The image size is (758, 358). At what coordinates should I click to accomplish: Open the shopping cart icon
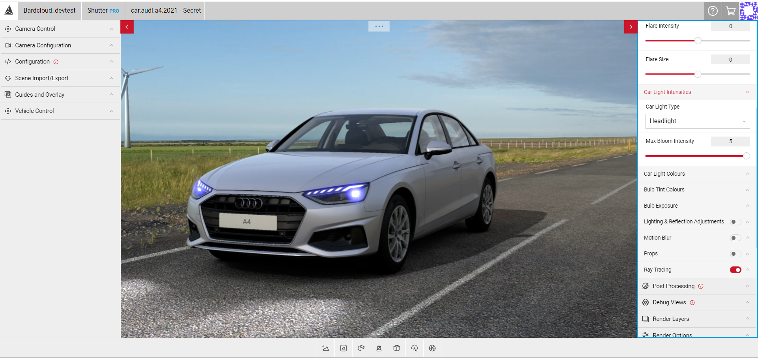pos(731,11)
